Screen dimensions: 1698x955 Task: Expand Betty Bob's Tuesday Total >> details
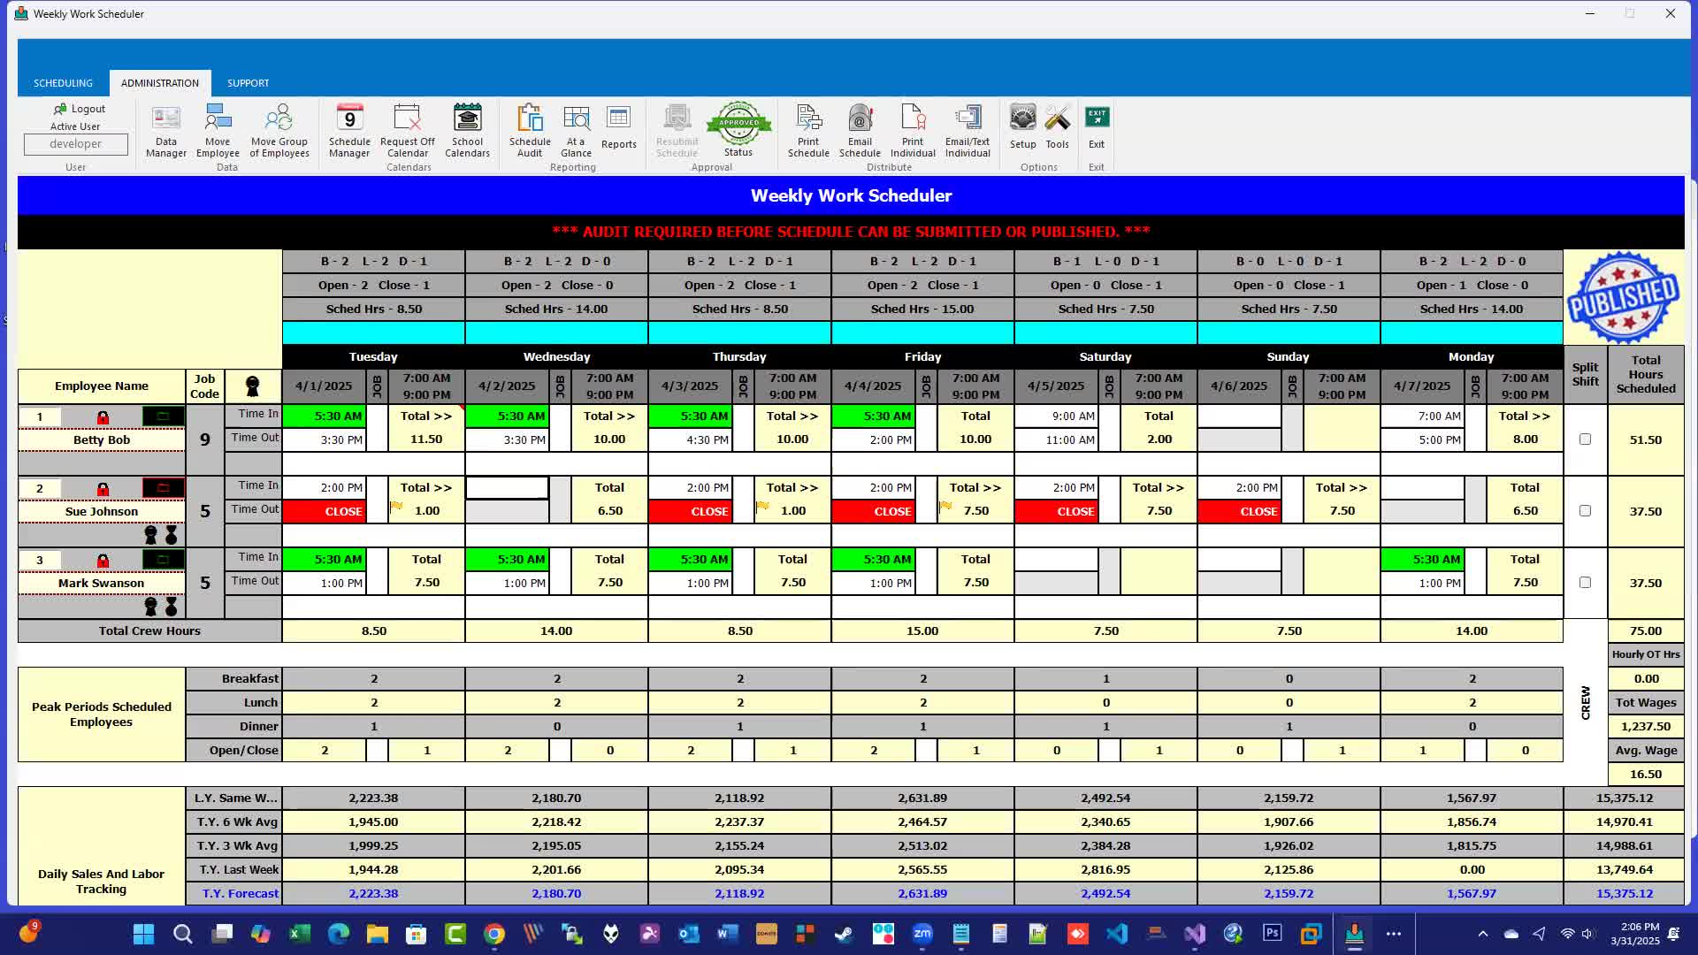[426, 416]
